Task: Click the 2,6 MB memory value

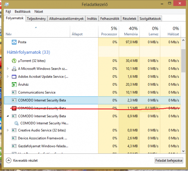Action: [x=133, y=138]
